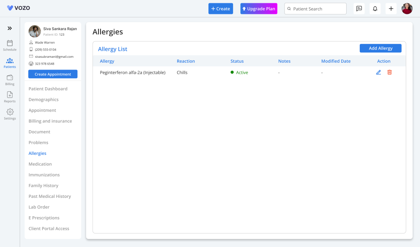Image resolution: width=420 pixels, height=247 pixels.
Task: Click the Notes column header
Action: tap(284, 61)
